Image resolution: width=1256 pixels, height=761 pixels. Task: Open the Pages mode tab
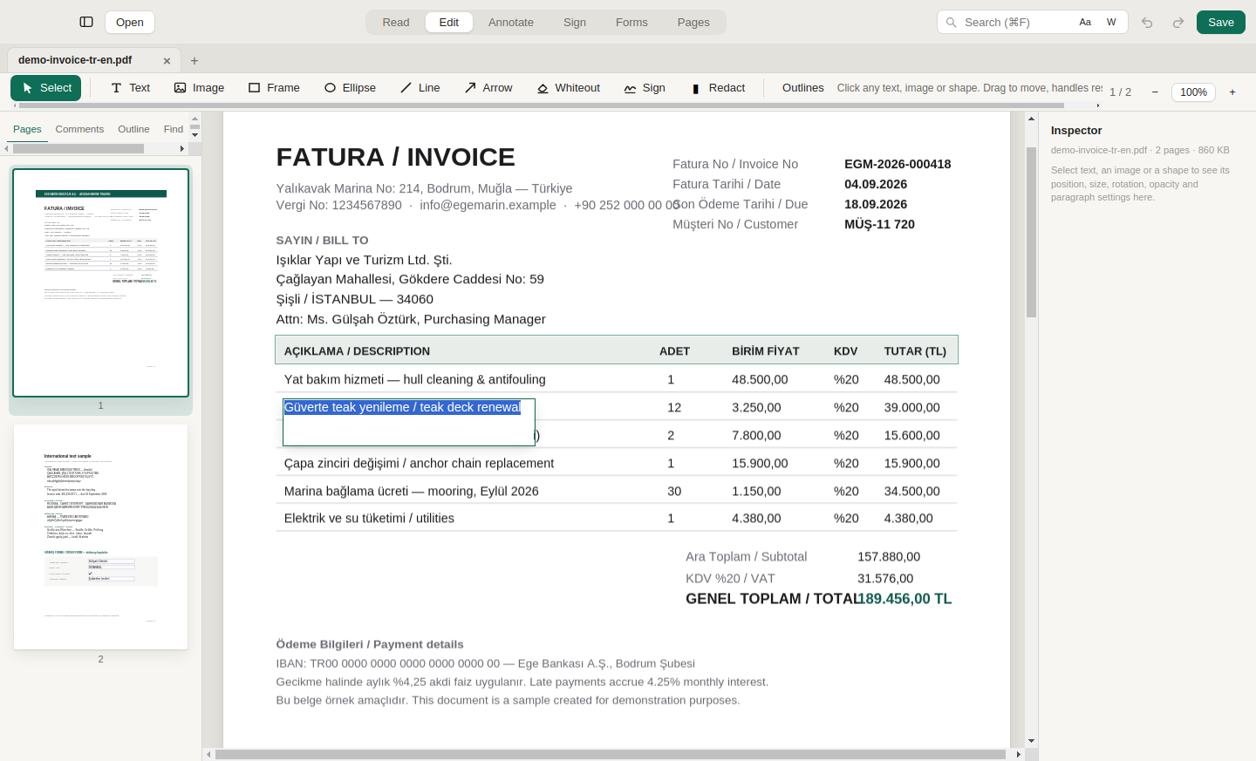coord(693,23)
